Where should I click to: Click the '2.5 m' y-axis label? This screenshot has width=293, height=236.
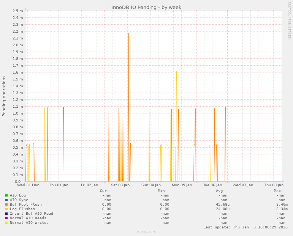[18, 11]
